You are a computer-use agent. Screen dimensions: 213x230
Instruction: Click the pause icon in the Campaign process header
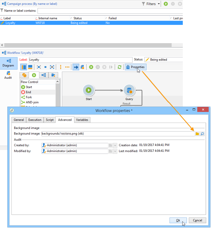click(x=173, y=4)
